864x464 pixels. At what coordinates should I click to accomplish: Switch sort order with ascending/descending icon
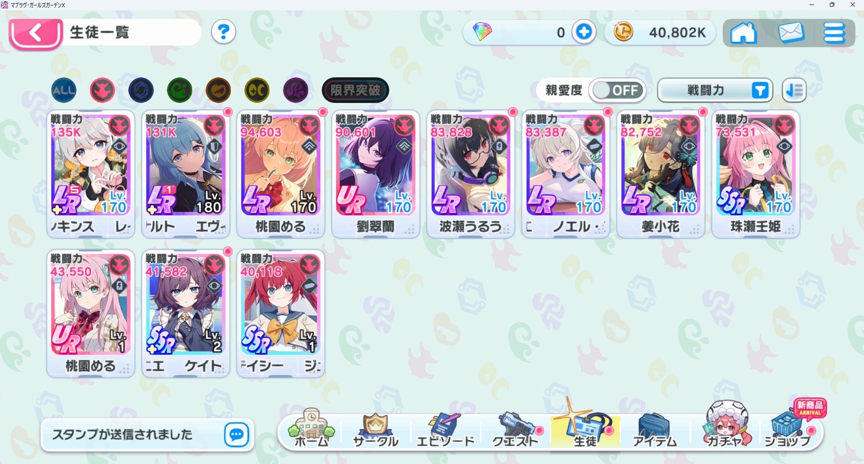(794, 90)
